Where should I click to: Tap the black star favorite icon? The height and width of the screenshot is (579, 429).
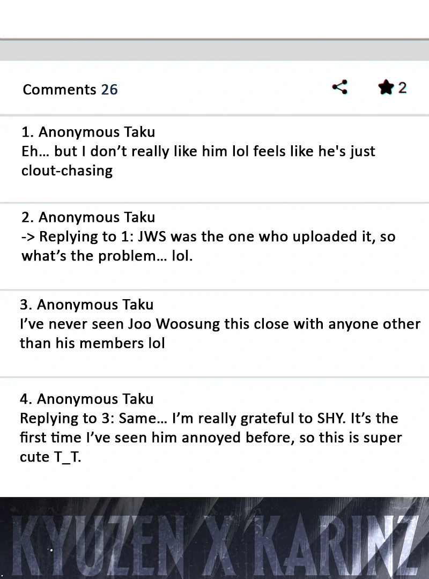pos(386,87)
